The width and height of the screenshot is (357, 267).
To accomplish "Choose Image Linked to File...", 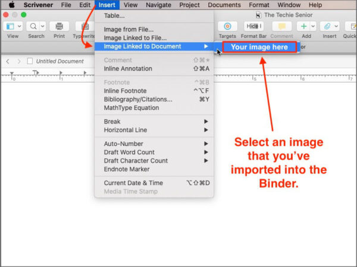I will [154, 38].
